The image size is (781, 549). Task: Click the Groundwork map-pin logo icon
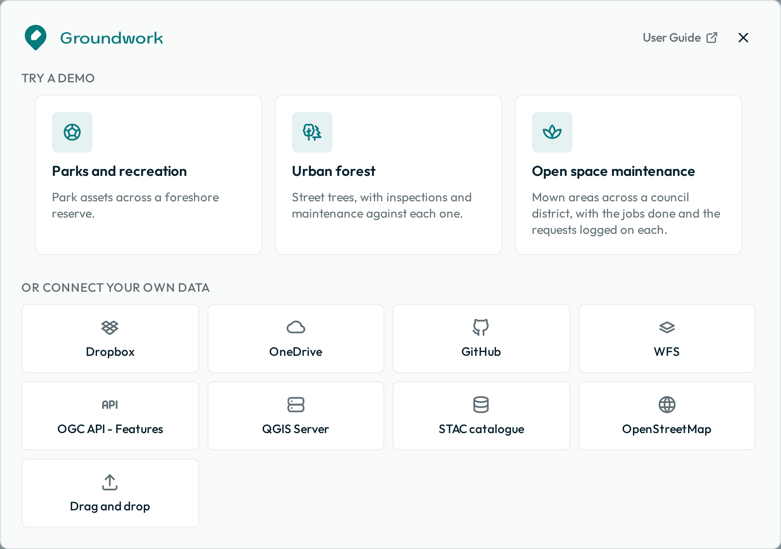[36, 37]
